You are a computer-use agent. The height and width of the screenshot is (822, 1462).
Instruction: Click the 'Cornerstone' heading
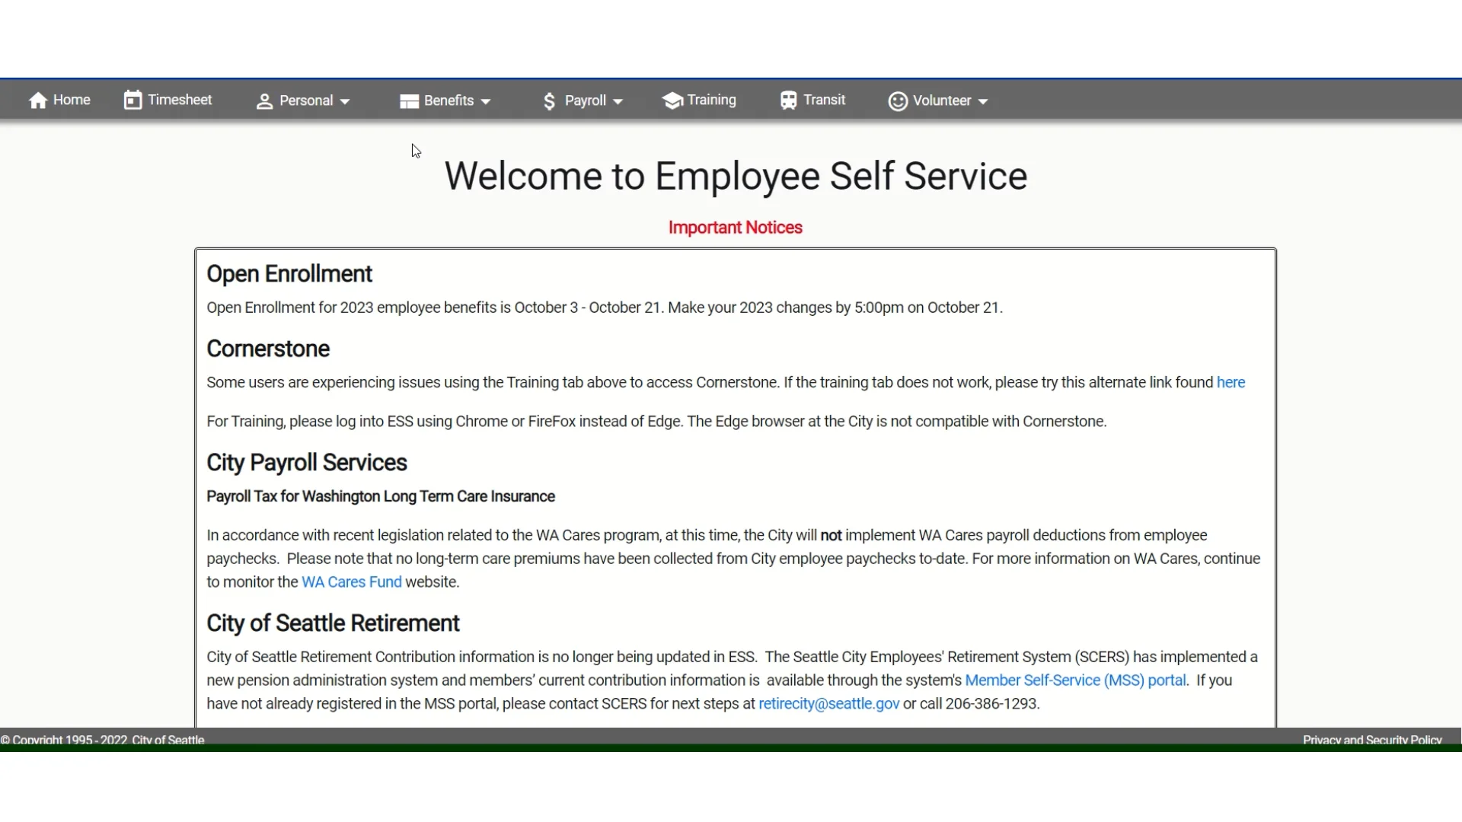tap(268, 349)
